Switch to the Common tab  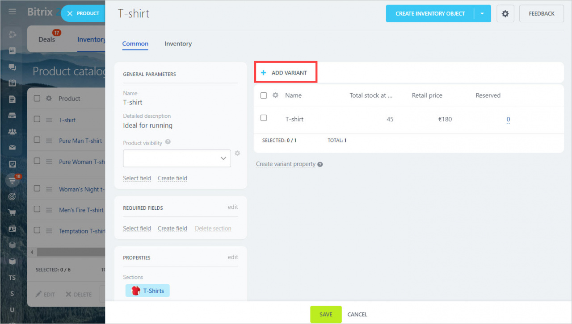tap(135, 44)
